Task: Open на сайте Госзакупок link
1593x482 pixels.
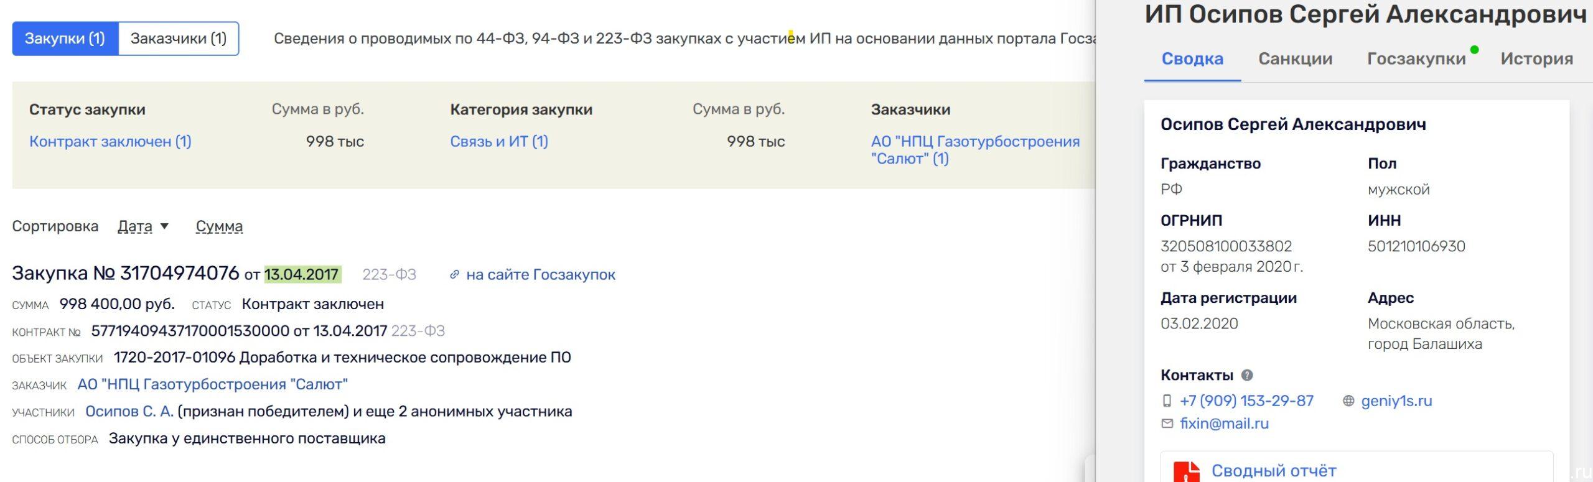Action: 541,274
